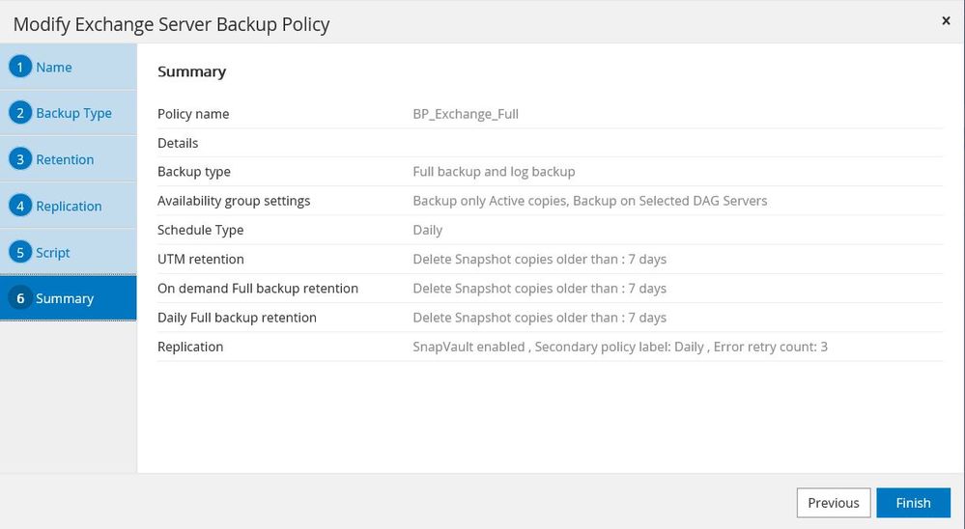Click the step 2 number circle

tap(20, 113)
